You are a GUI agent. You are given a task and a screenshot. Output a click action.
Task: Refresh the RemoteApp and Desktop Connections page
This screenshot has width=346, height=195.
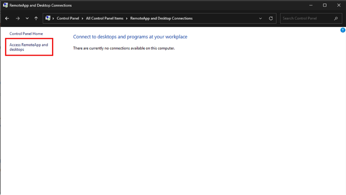coord(271,19)
